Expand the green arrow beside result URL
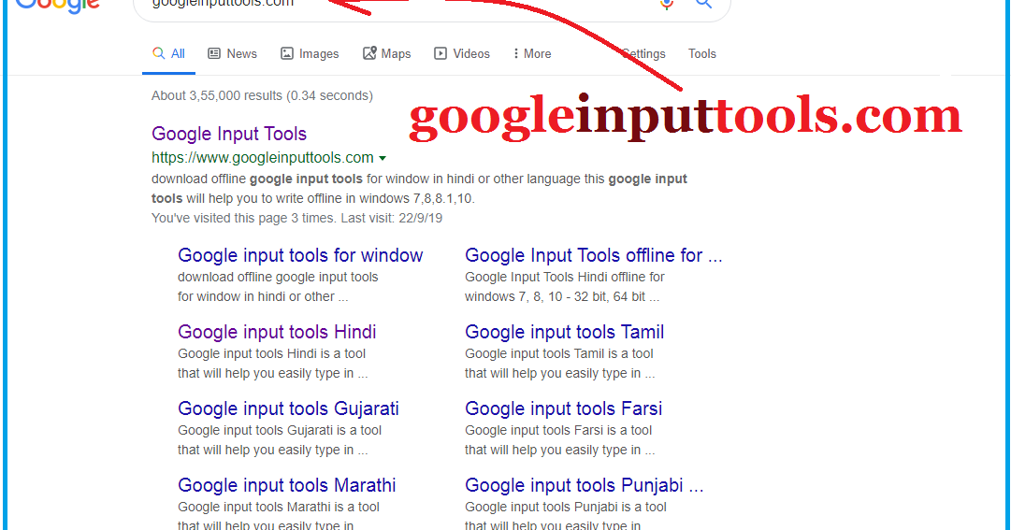Screen dimensions: 1011x530 click(x=383, y=159)
